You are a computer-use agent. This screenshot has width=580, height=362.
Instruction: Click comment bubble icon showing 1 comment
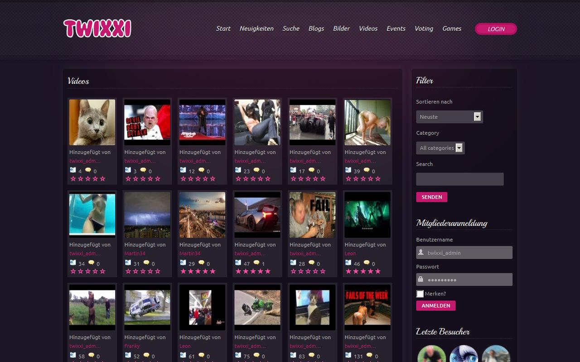tap(256, 262)
